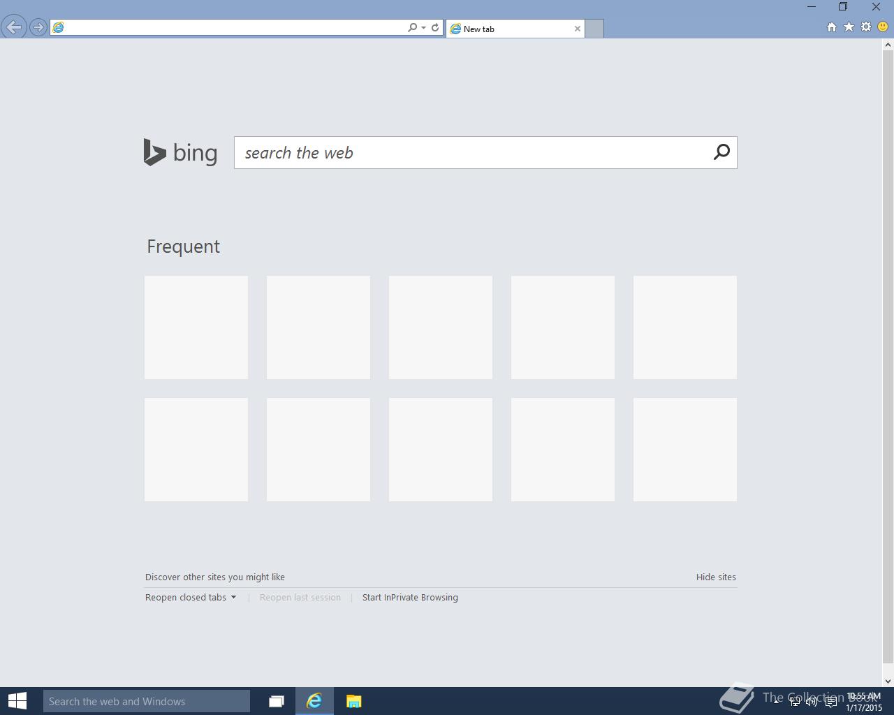
Task: Go to Home page icon
Action: coord(831,27)
